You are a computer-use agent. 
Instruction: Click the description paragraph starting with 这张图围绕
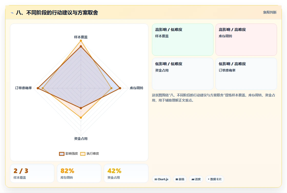(213, 98)
